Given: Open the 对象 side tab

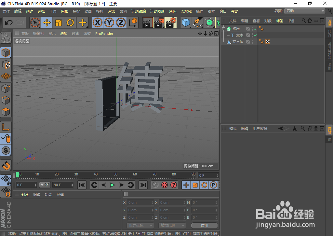Looking at the screenshot, I should tap(329, 23).
